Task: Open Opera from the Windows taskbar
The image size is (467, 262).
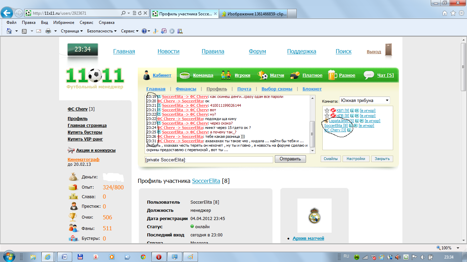Action: coord(159,257)
